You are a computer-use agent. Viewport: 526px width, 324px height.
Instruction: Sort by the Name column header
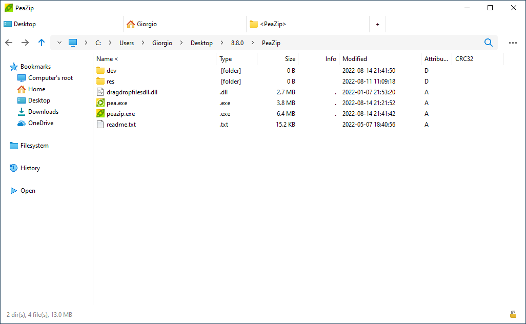(x=155, y=58)
